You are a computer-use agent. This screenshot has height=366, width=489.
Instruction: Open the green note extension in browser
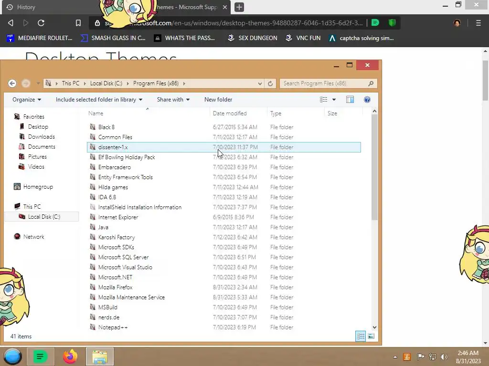[x=375, y=23]
